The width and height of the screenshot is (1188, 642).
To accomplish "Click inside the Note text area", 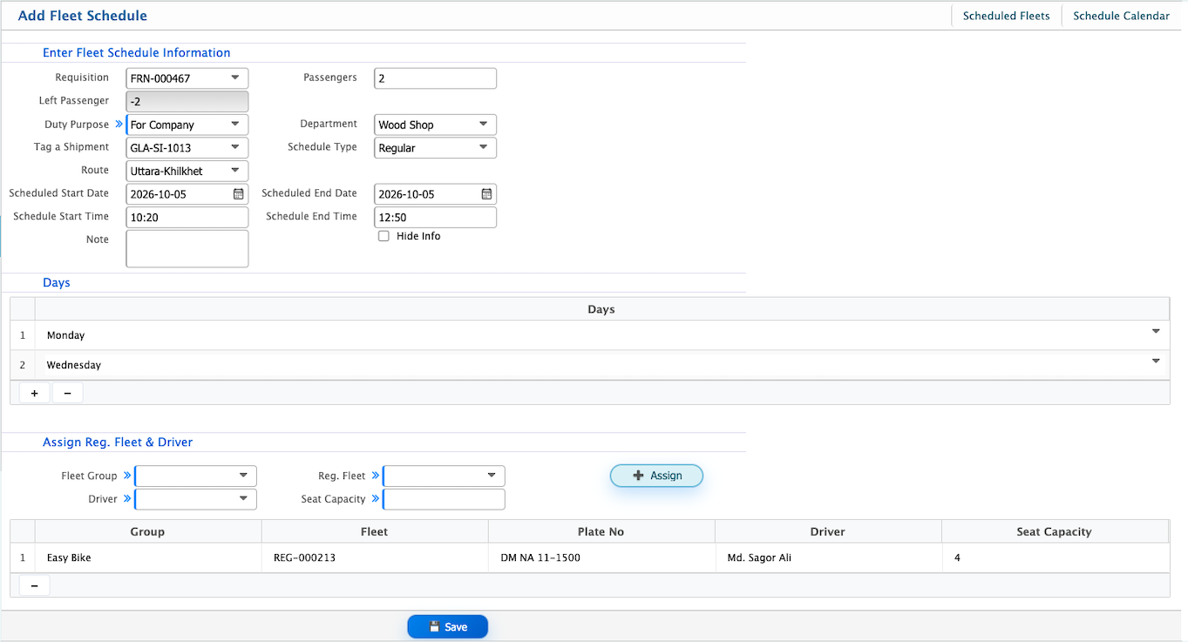I will (187, 248).
